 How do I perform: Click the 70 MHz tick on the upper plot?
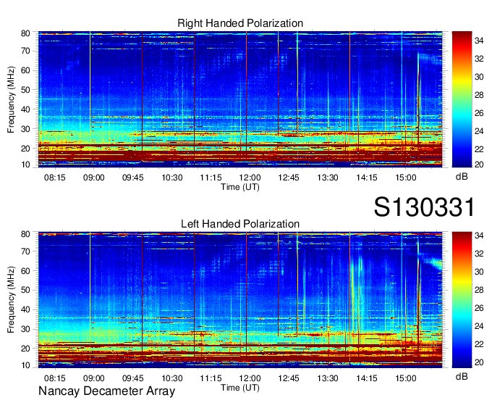point(25,51)
